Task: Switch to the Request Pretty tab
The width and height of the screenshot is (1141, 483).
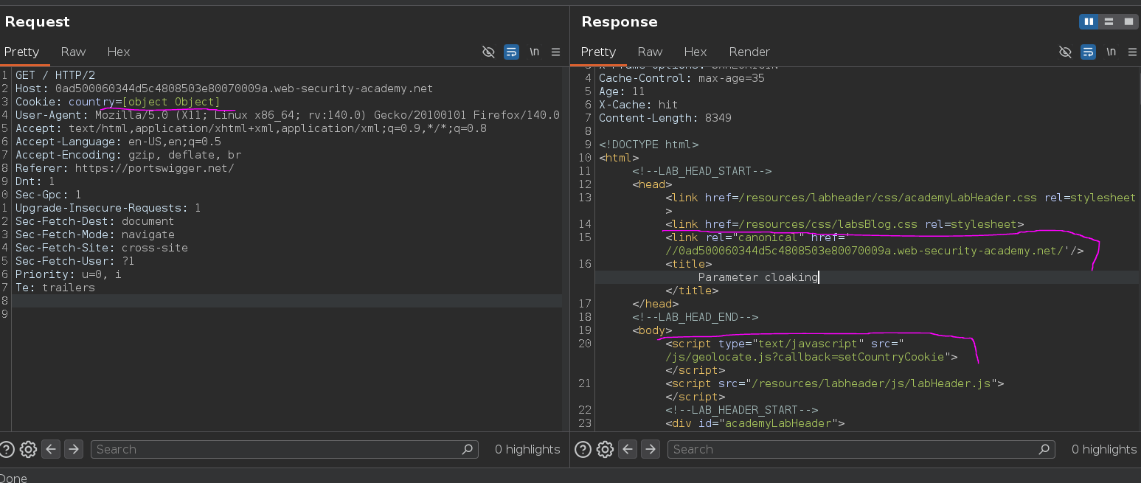Action: [21, 52]
